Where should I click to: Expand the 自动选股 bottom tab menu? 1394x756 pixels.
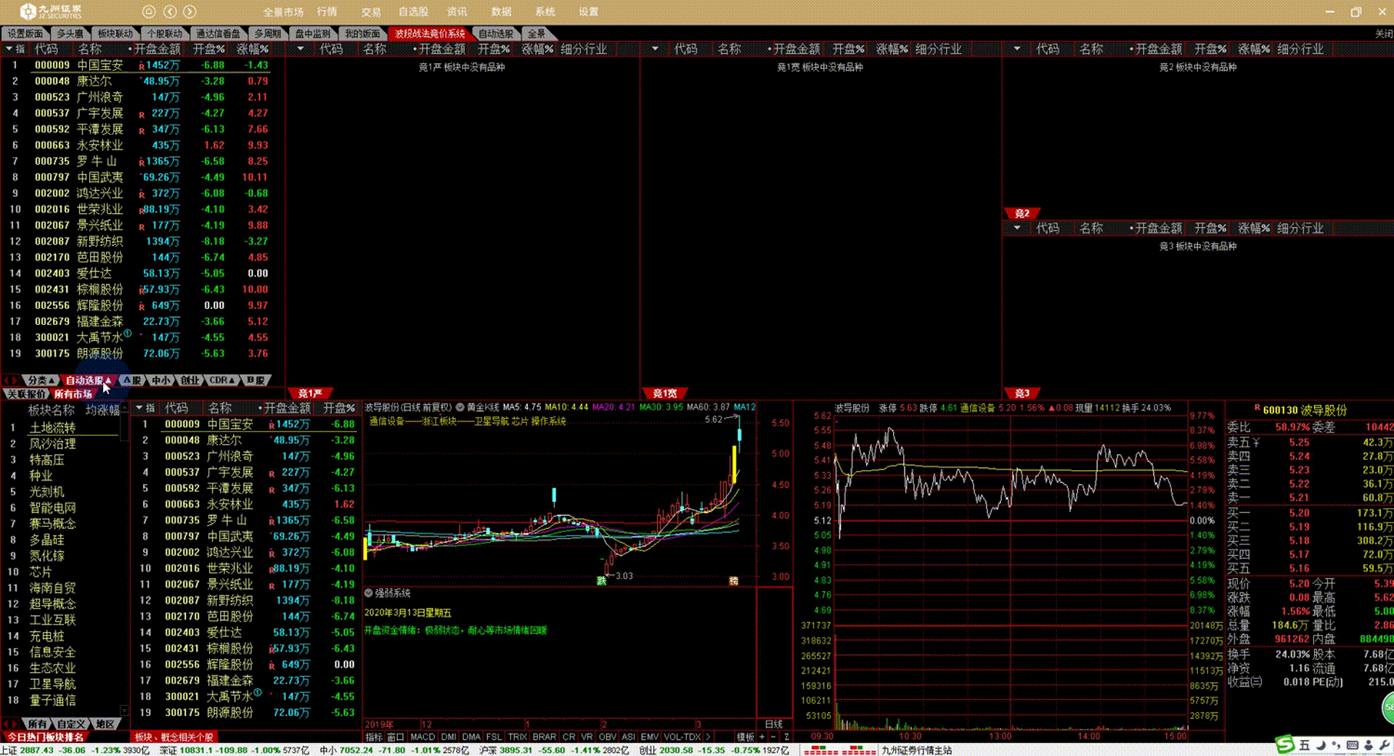(89, 380)
